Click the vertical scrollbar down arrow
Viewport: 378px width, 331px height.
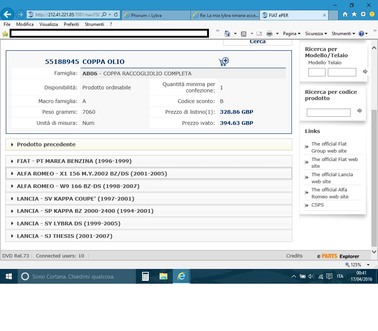pos(374,252)
